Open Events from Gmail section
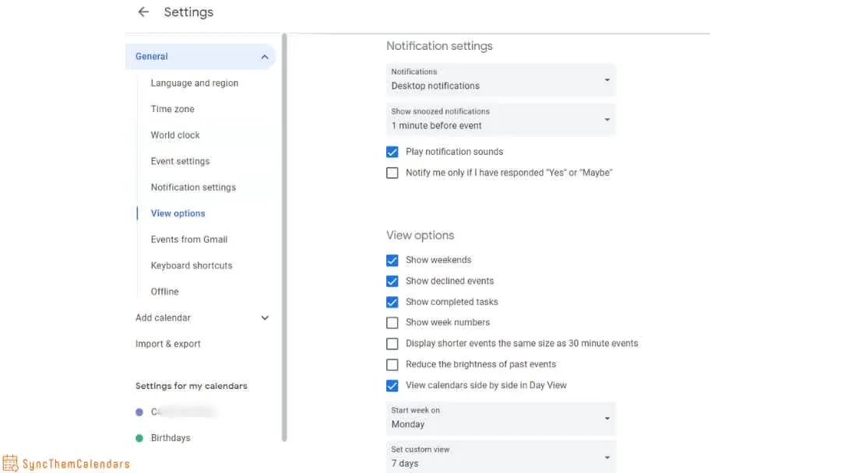Image resolution: width=841 pixels, height=473 pixels. [188, 240]
